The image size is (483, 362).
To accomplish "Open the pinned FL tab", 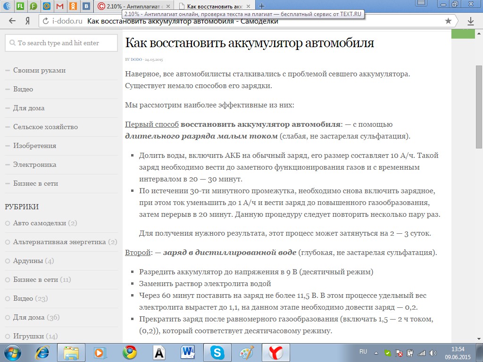I will click(x=20, y=6).
